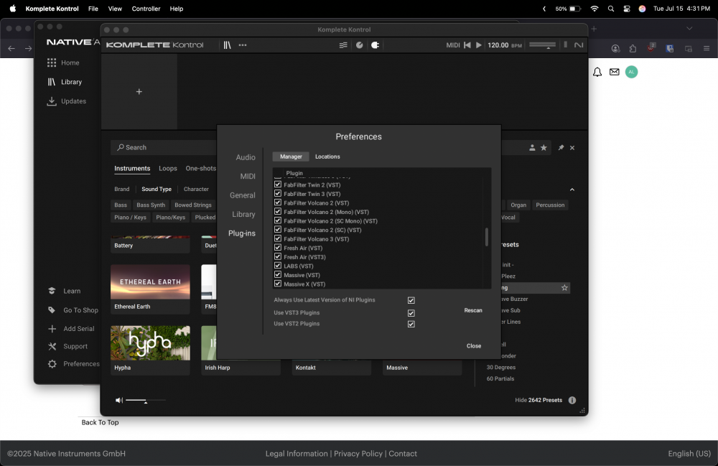Open Go To Shop in Native Access

73,310
